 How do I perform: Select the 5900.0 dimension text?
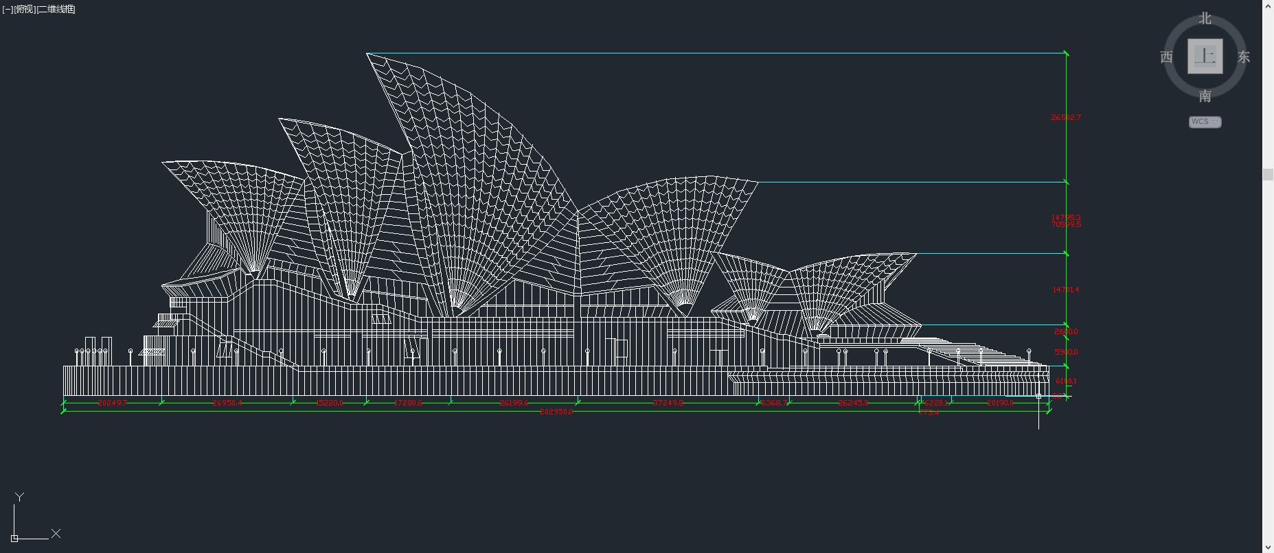[x=1067, y=352]
